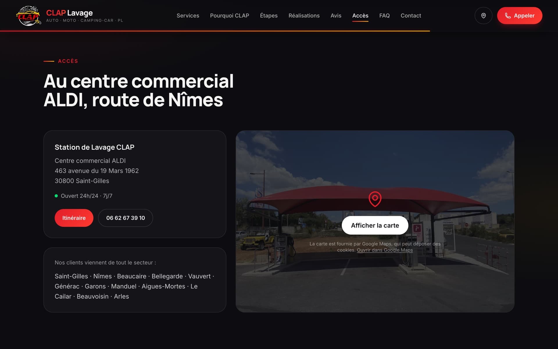Call 06 62 67 39 10 button
The image size is (558, 349).
(x=126, y=218)
